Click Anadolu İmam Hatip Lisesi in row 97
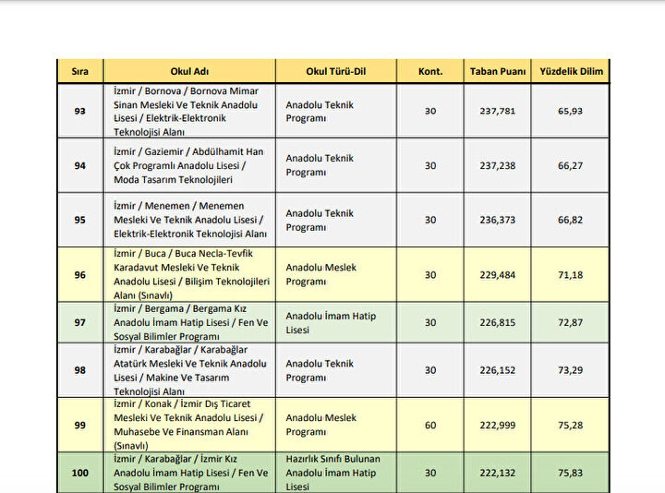This screenshot has height=493, width=665. (331, 323)
